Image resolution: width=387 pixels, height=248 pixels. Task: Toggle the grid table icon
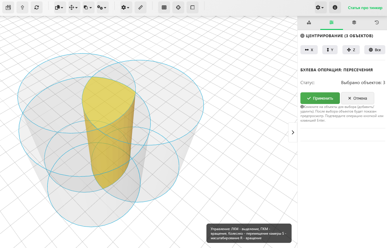tap(164, 8)
